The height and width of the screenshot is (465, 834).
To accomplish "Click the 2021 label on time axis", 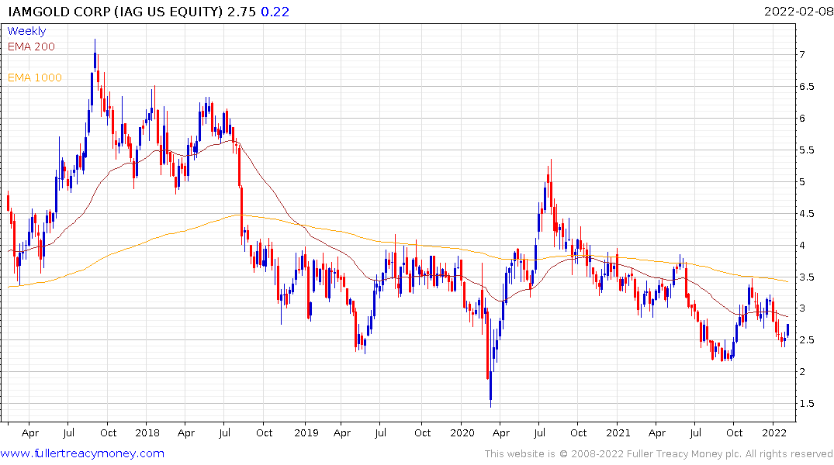I will coord(618,432).
